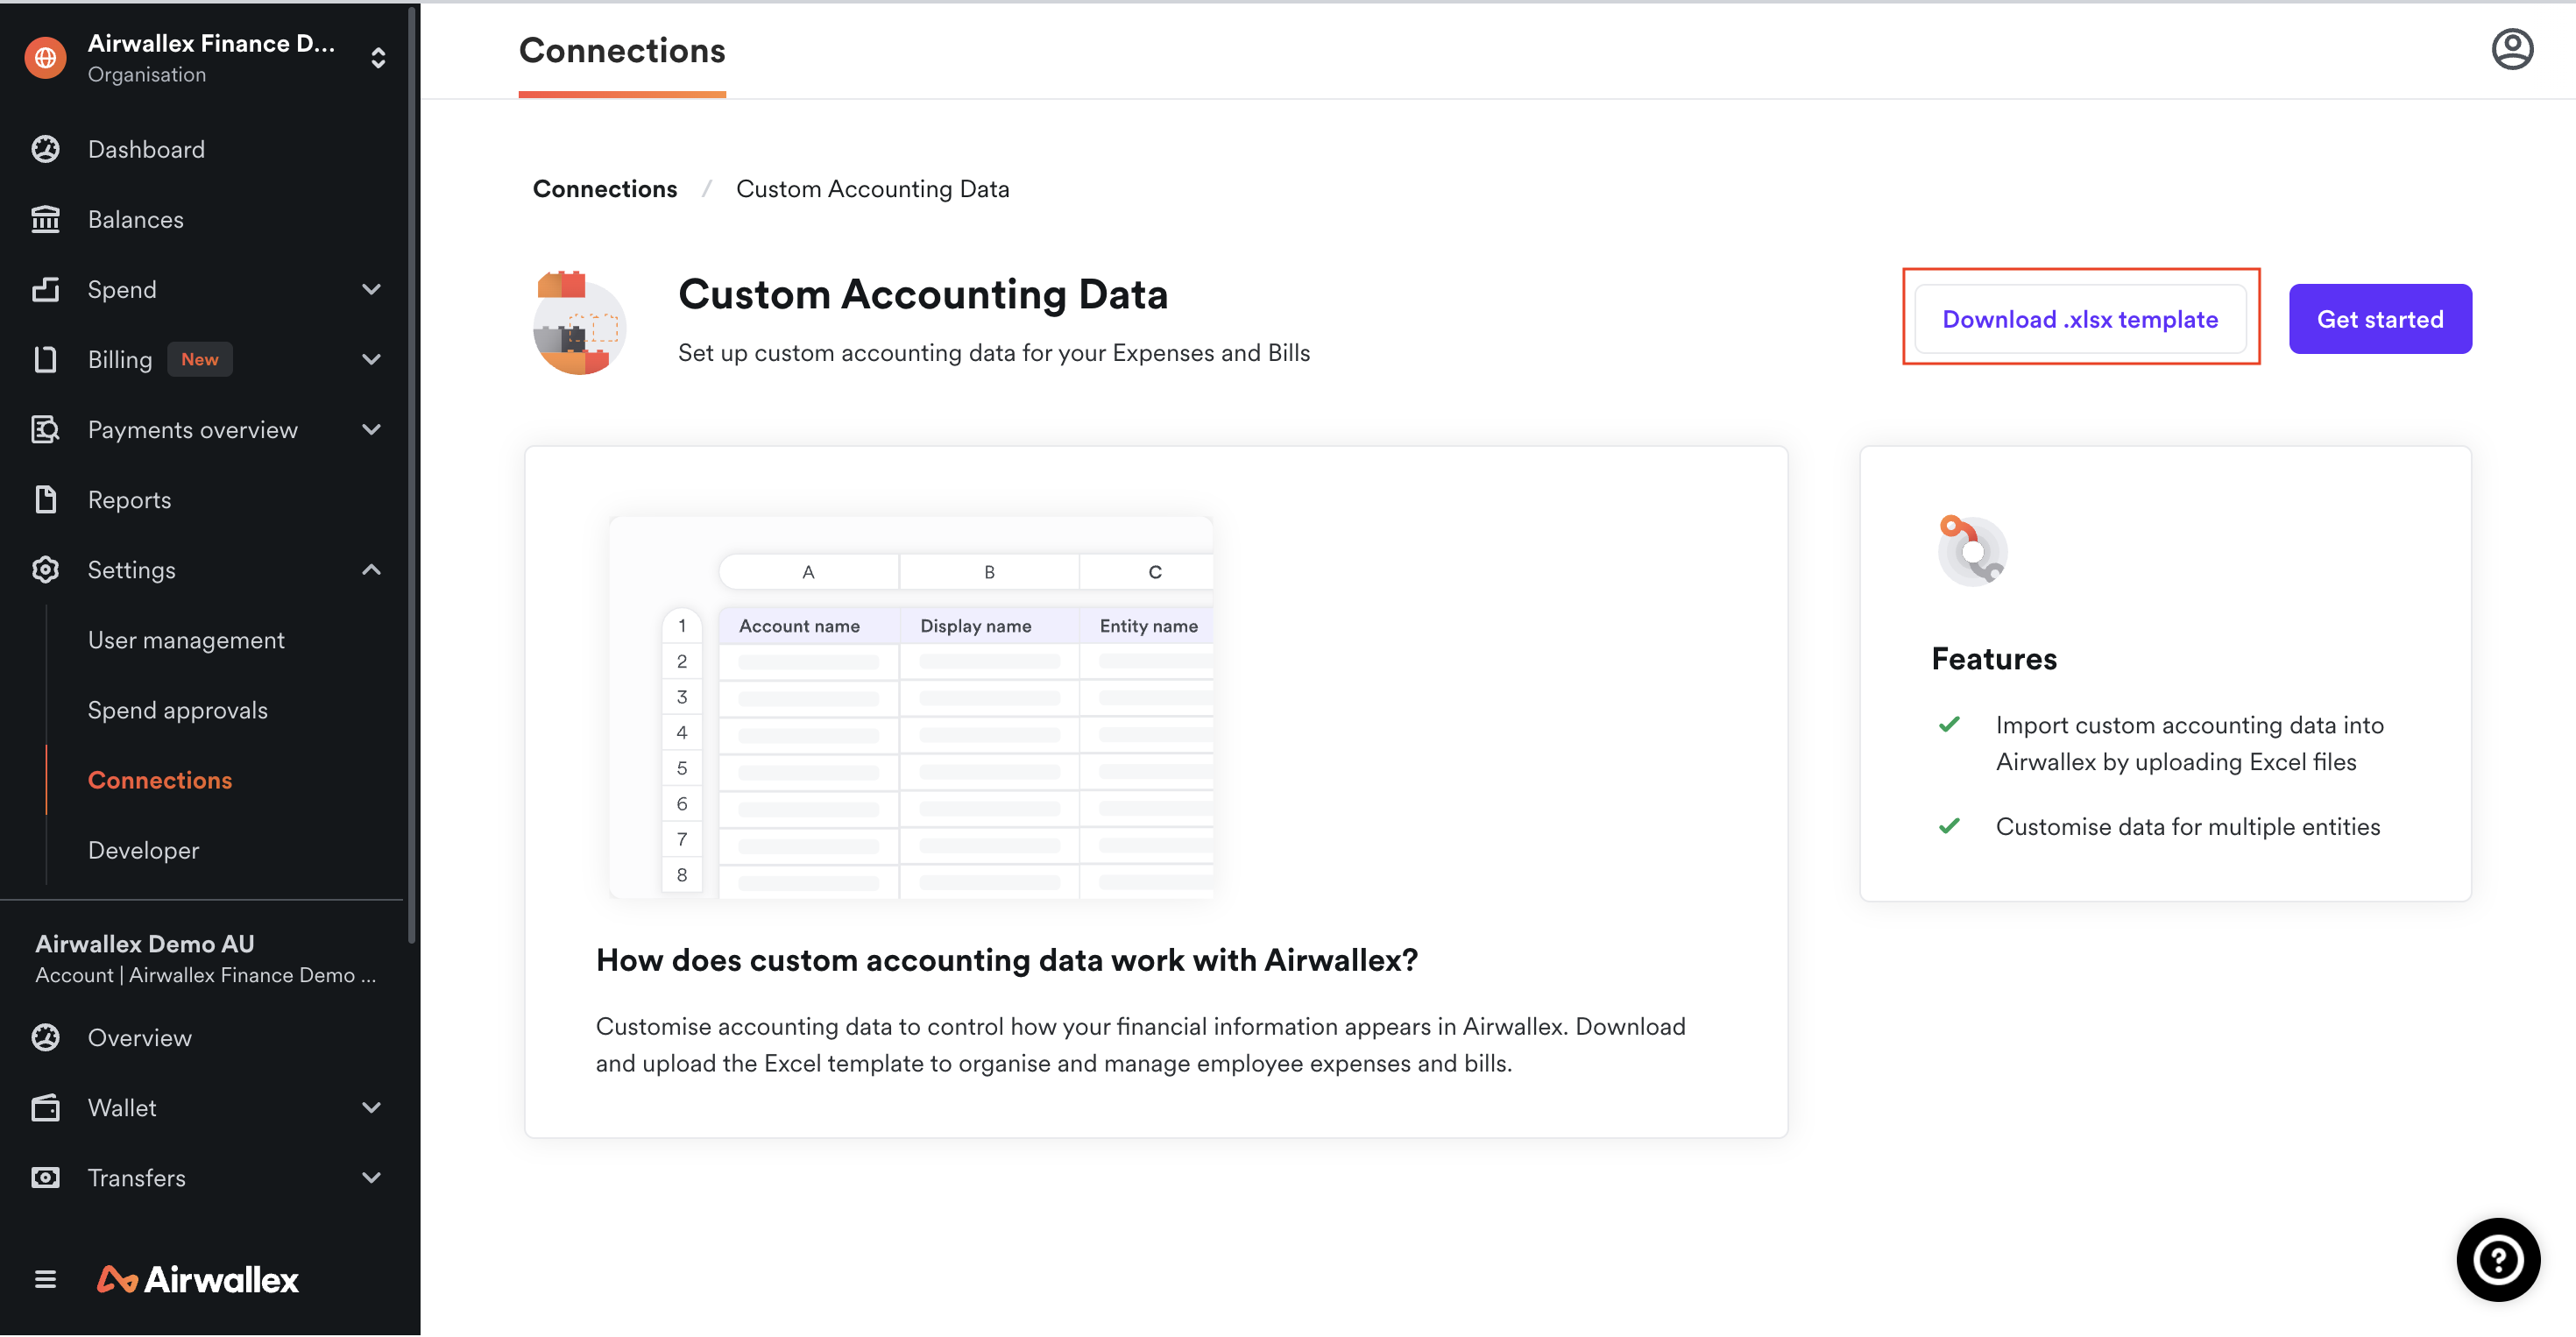Image resolution: width=2576 pixels, height=1337 pixels.
Task: Click the Payments overview icon
Action: point(45,429)
